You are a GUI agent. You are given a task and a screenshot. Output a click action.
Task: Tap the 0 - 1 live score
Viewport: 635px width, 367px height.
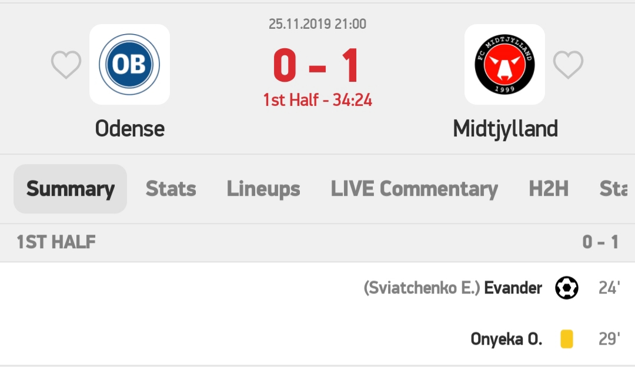(316, 65)
